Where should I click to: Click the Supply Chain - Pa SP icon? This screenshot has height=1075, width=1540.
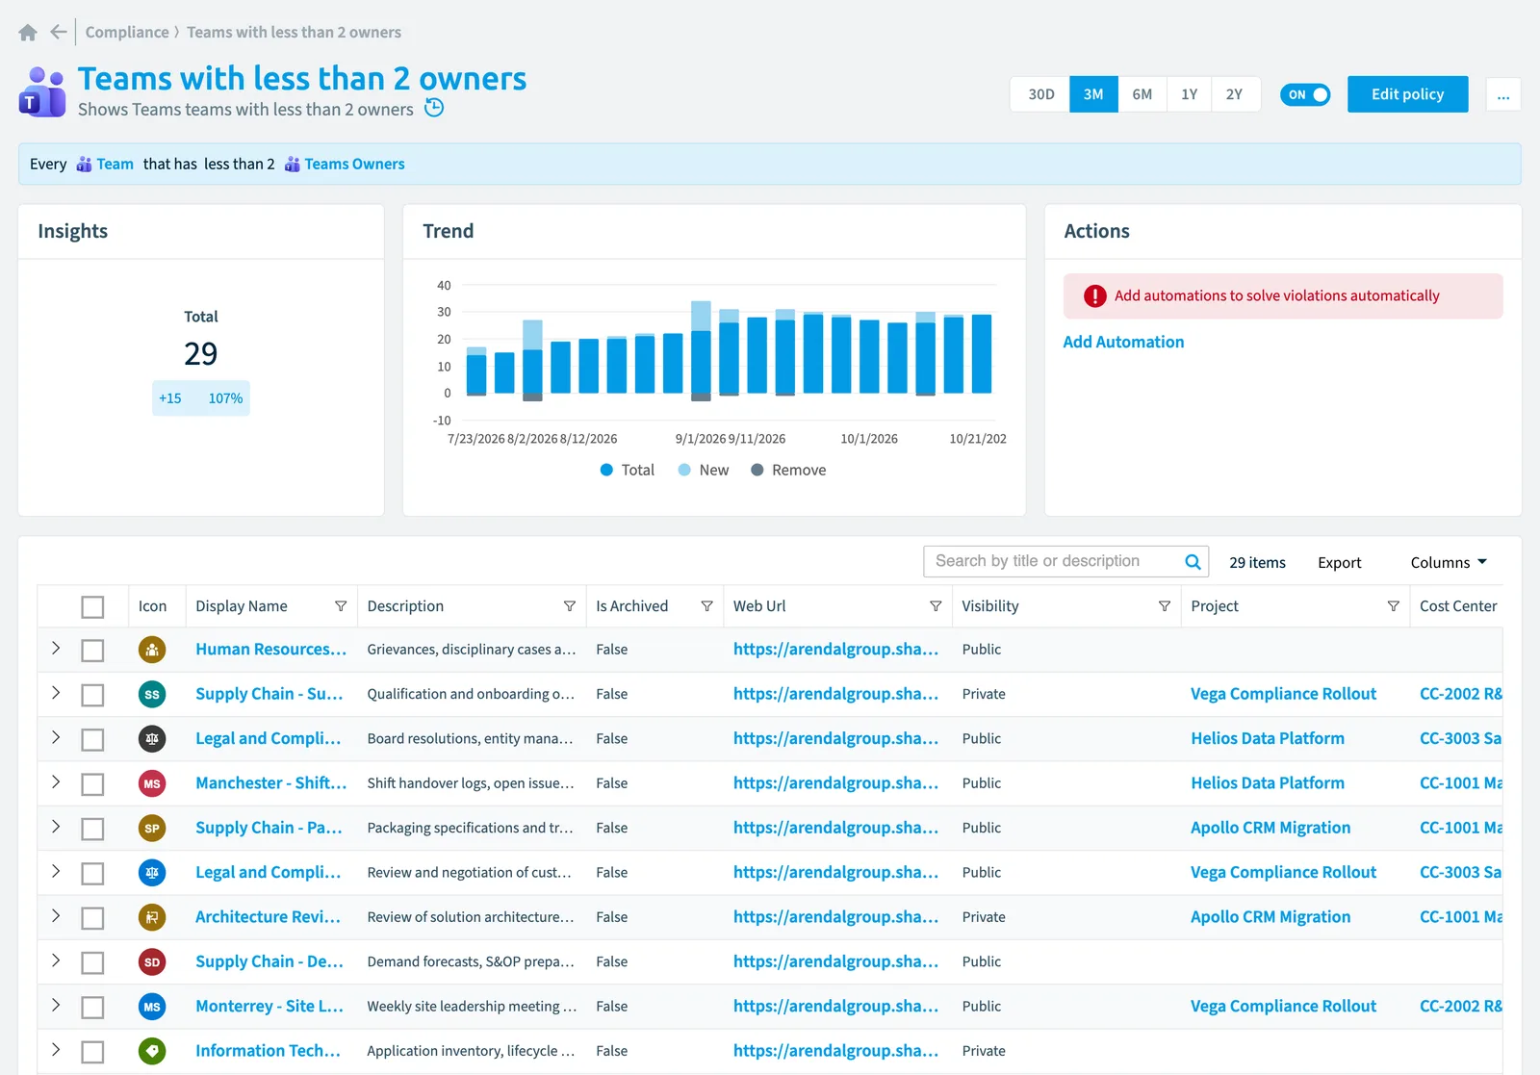pos(152,828)
